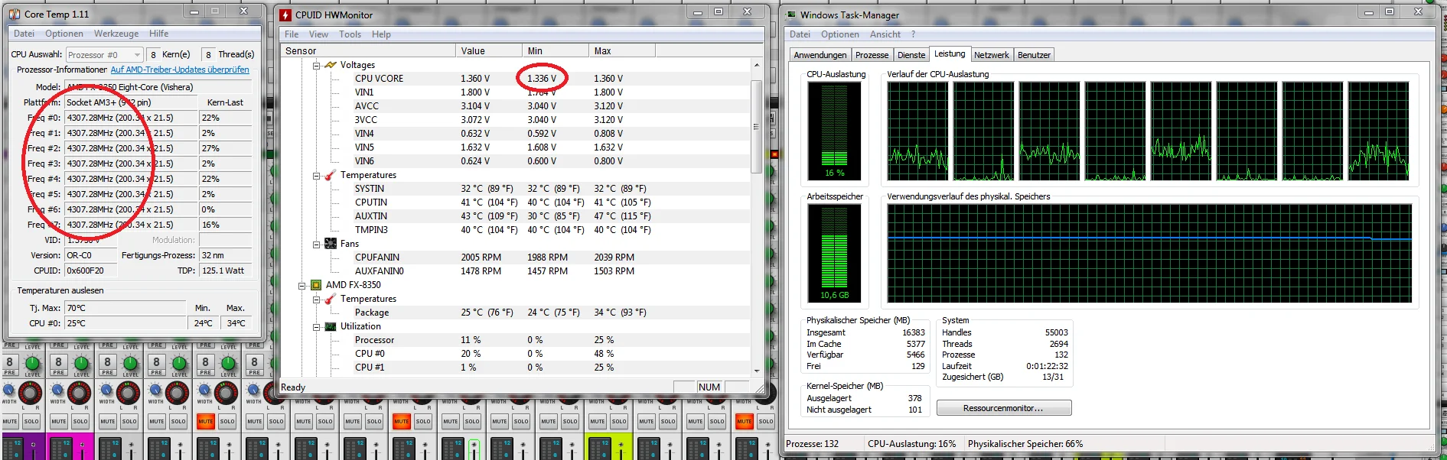Switch to the Dienste tab in Task-Manager

pos(911,55)
